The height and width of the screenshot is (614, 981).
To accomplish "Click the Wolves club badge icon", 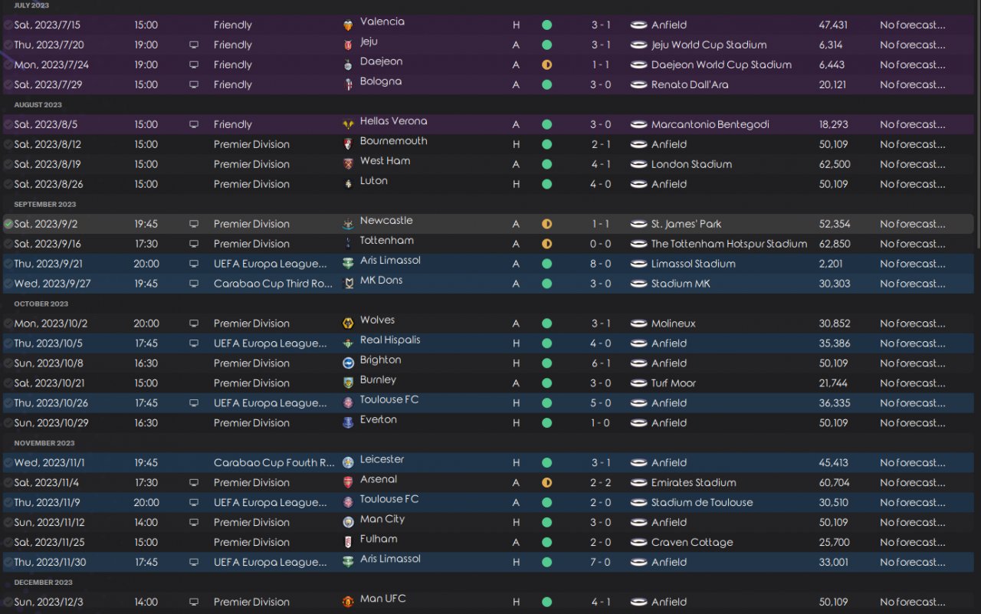I will point(349,324).
